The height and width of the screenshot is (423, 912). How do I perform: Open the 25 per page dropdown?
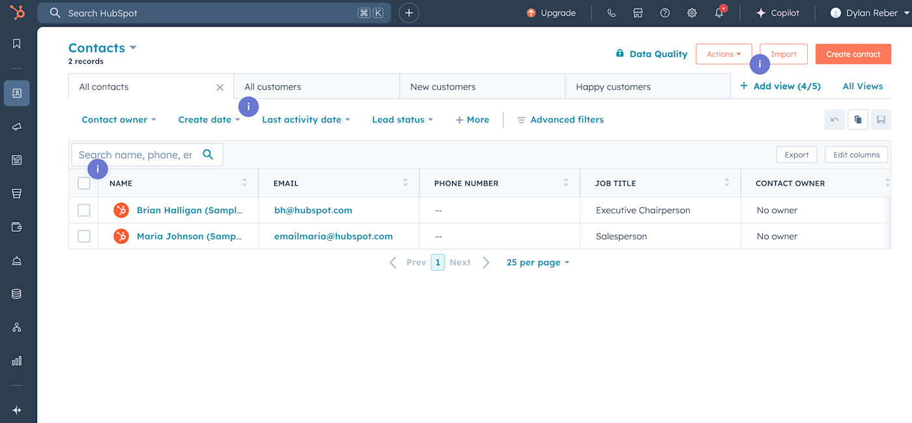(538, 262)
